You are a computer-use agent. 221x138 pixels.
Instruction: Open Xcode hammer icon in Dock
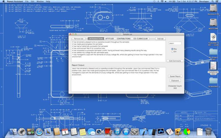(143, 132)
